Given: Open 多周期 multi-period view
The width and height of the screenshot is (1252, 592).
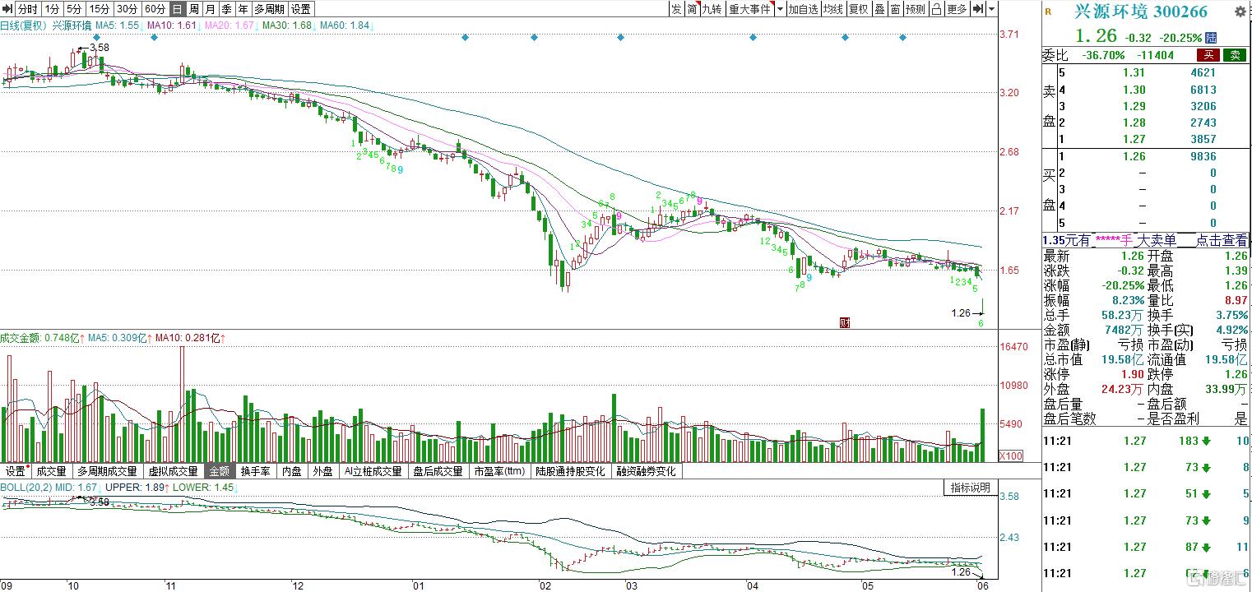Looking at the screenshot, I should pyautogui.click(x=270, y=9).
